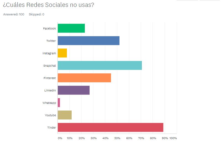221x146 pixels.
Task: Click the 100% axis tick label
Action: point(173,138)
